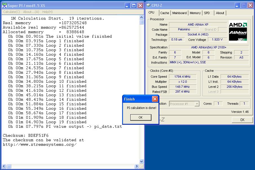Click the initial value finished line
Image resolution: width=255 pixels, height=170 pixels.
point(60,36)
